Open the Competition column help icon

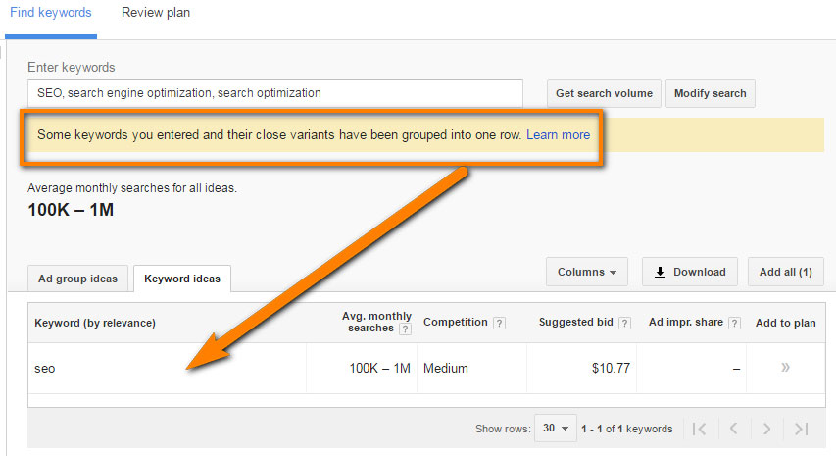point(499,324)
